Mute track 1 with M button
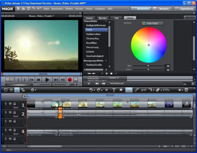Image resolution: width=197 pixels, height=153 pixels. point(10,103)
